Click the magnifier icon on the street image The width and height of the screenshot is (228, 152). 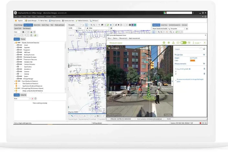point(109,48)
